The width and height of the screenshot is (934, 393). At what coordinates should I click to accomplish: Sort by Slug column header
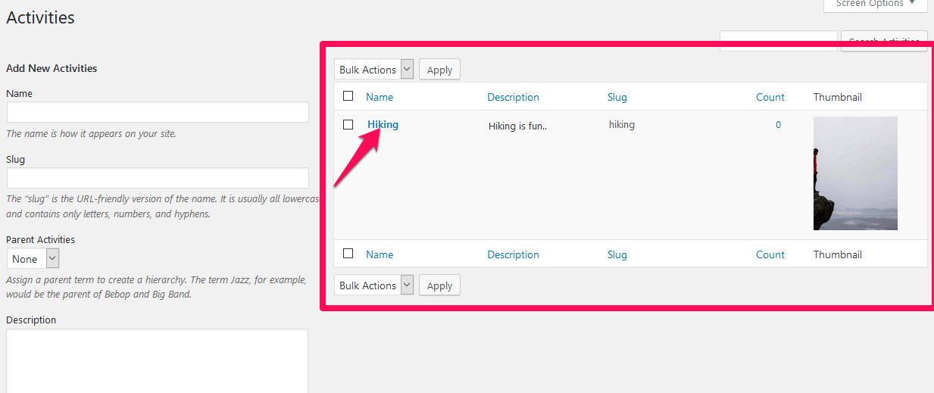click(617, 97)
